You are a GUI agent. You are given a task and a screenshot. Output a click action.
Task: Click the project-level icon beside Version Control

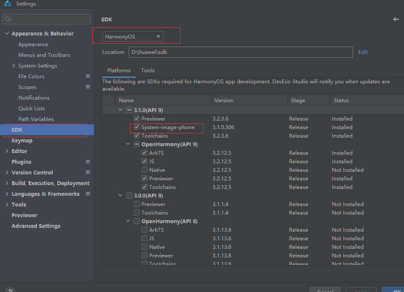(88, 172)
